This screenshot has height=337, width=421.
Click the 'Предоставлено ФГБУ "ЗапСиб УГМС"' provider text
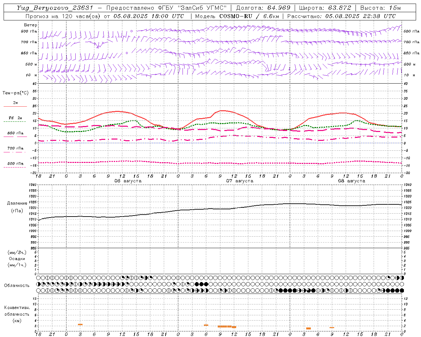pos(166,8)
